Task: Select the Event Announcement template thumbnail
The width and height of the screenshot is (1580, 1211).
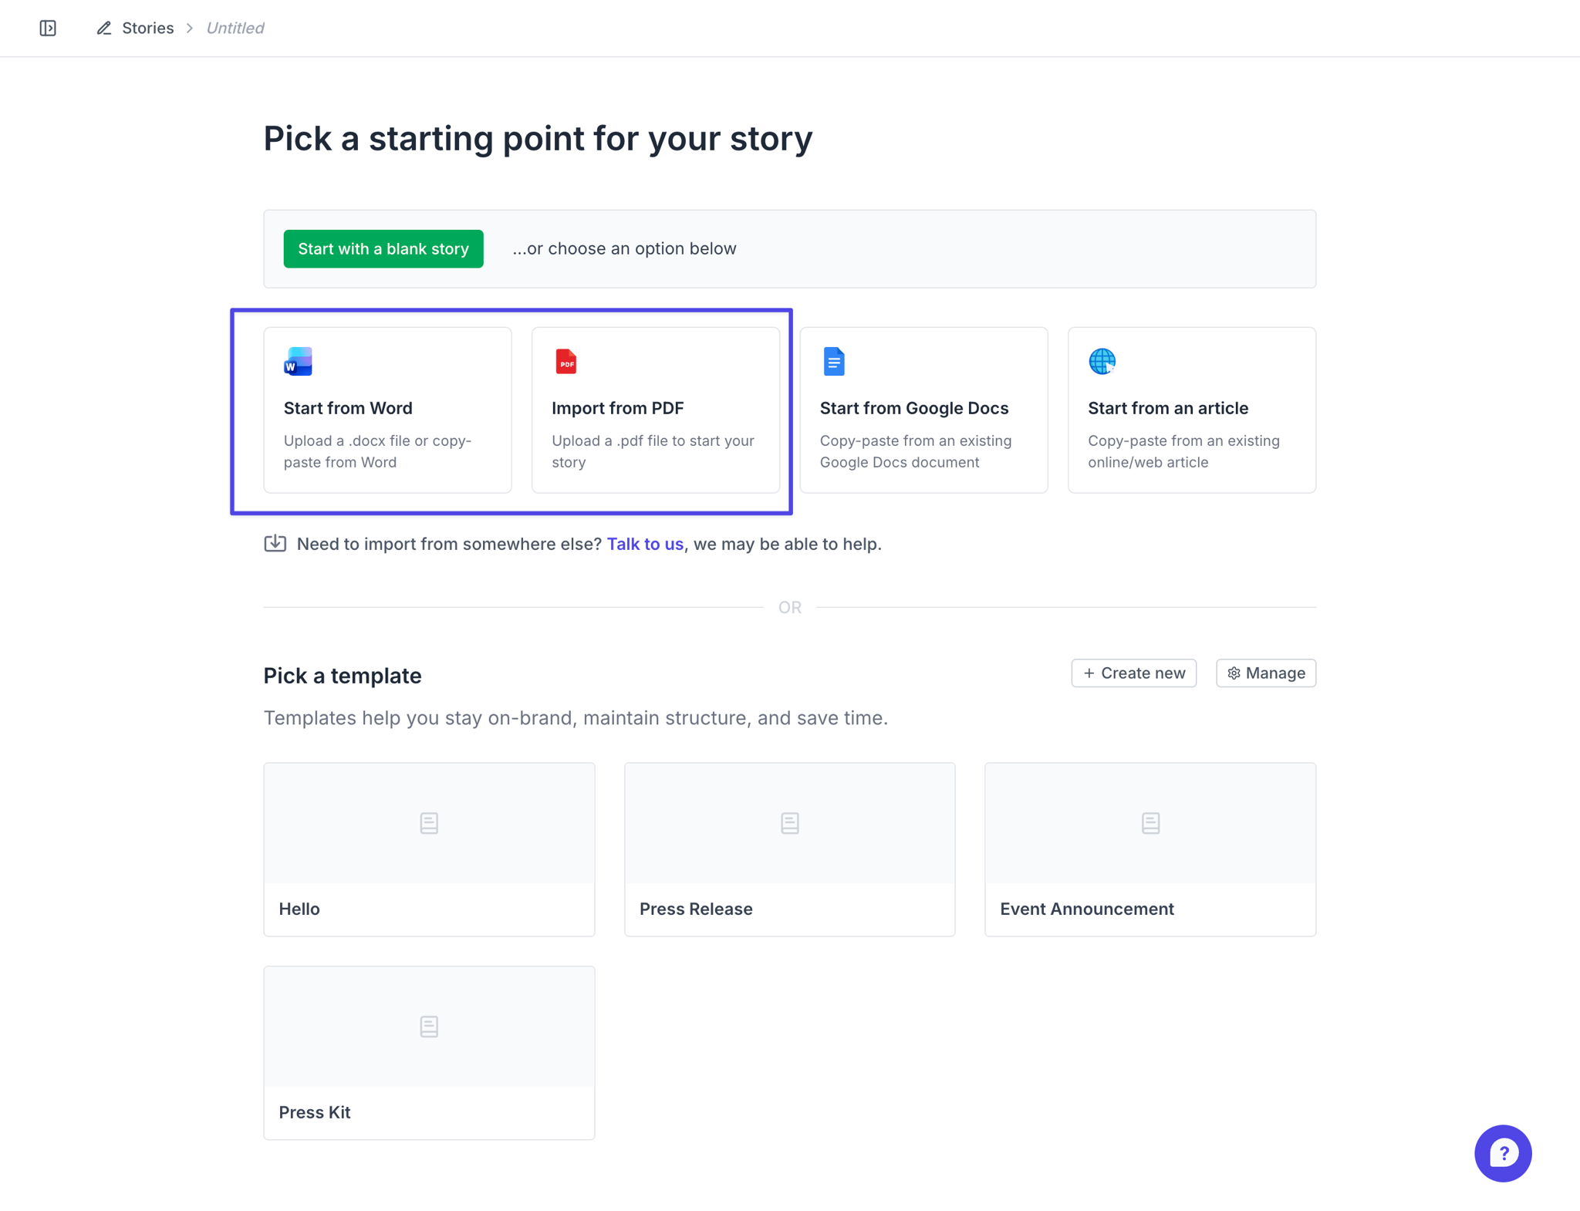Action: pyautogui.click(x=1150, y=823)
